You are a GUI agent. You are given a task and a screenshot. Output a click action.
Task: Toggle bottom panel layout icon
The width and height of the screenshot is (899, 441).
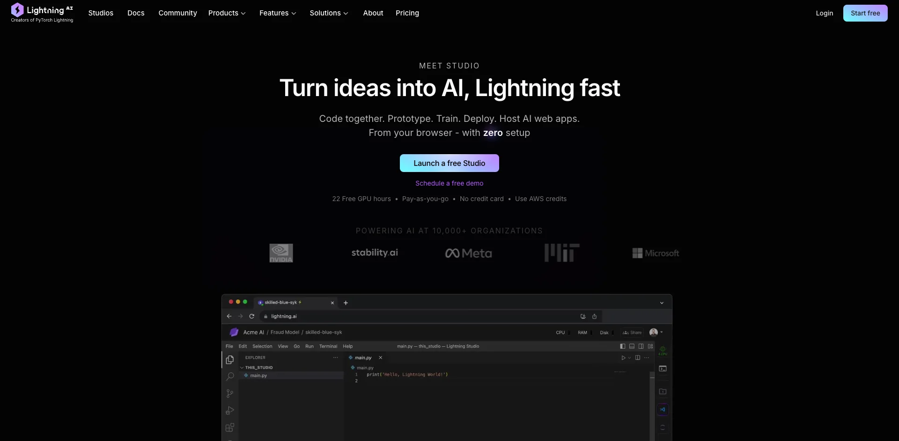tap(632, 346)
